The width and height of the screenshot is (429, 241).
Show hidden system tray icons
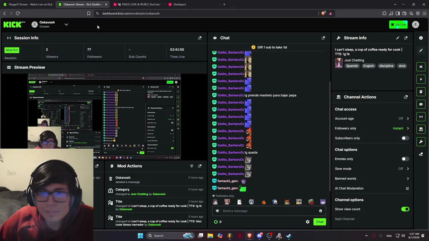pyautogui.click(x=366, y=236)
